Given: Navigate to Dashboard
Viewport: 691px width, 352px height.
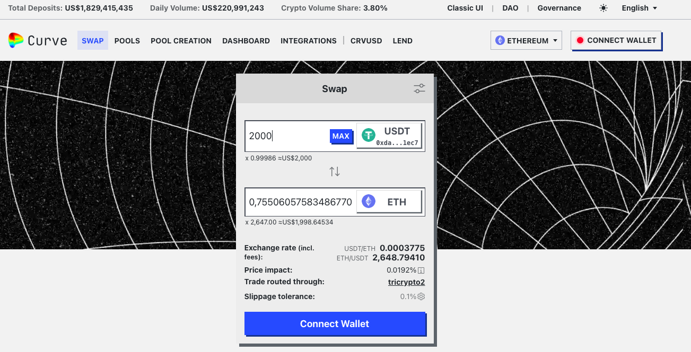Looking at the screenshot, I should tap(246, 41).
